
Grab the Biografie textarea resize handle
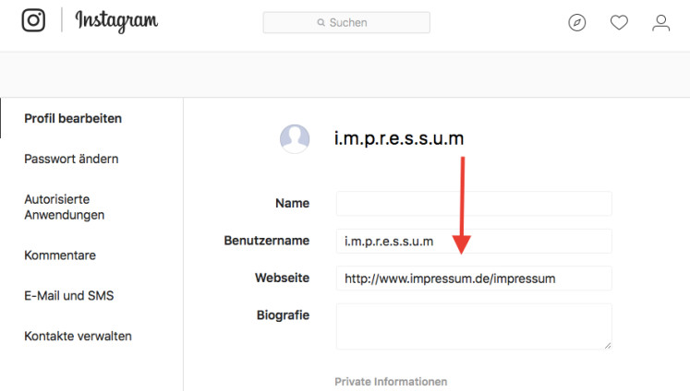coord(608,346)
